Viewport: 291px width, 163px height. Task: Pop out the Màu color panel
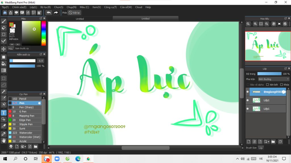coord(41,18)
